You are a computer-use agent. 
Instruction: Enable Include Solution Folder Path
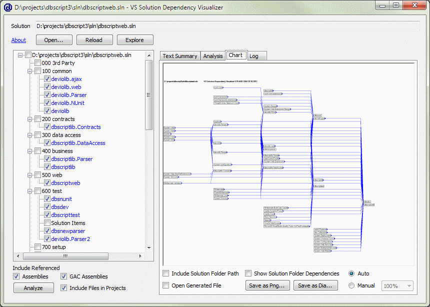(x=166, y=273)
